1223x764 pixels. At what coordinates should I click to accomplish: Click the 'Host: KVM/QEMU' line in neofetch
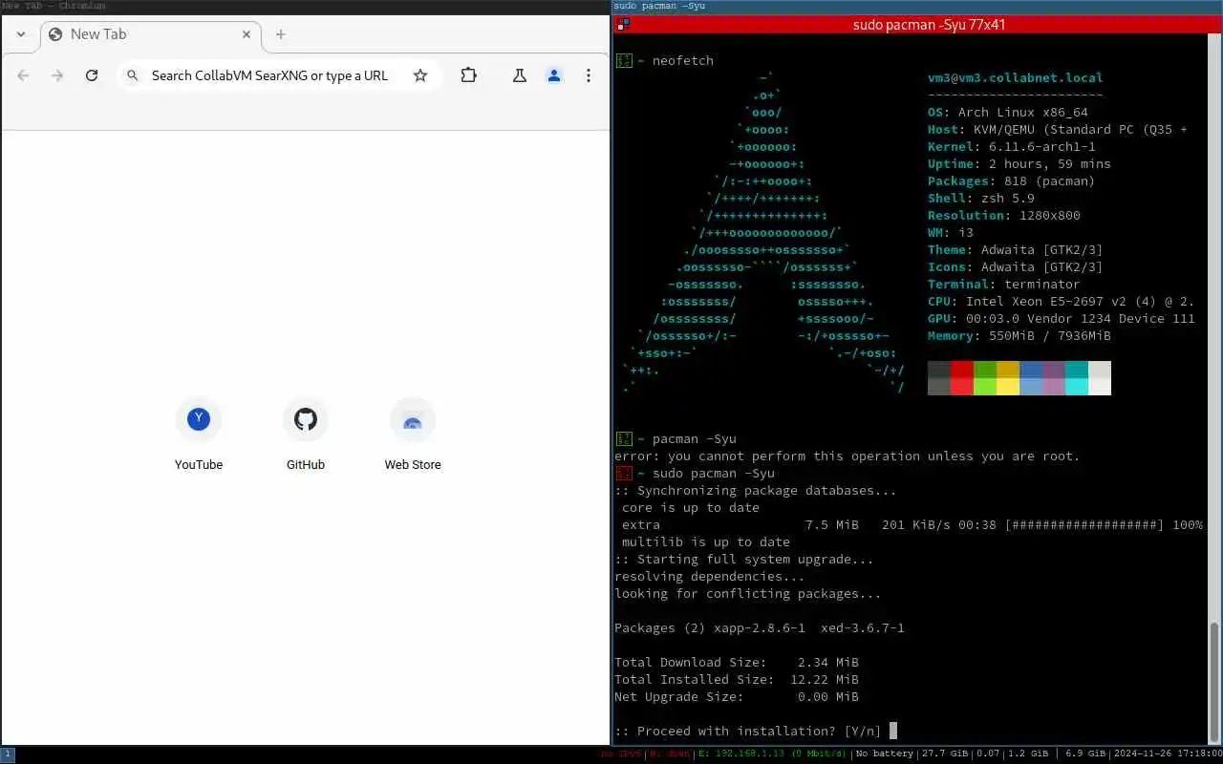[1058, 130]
